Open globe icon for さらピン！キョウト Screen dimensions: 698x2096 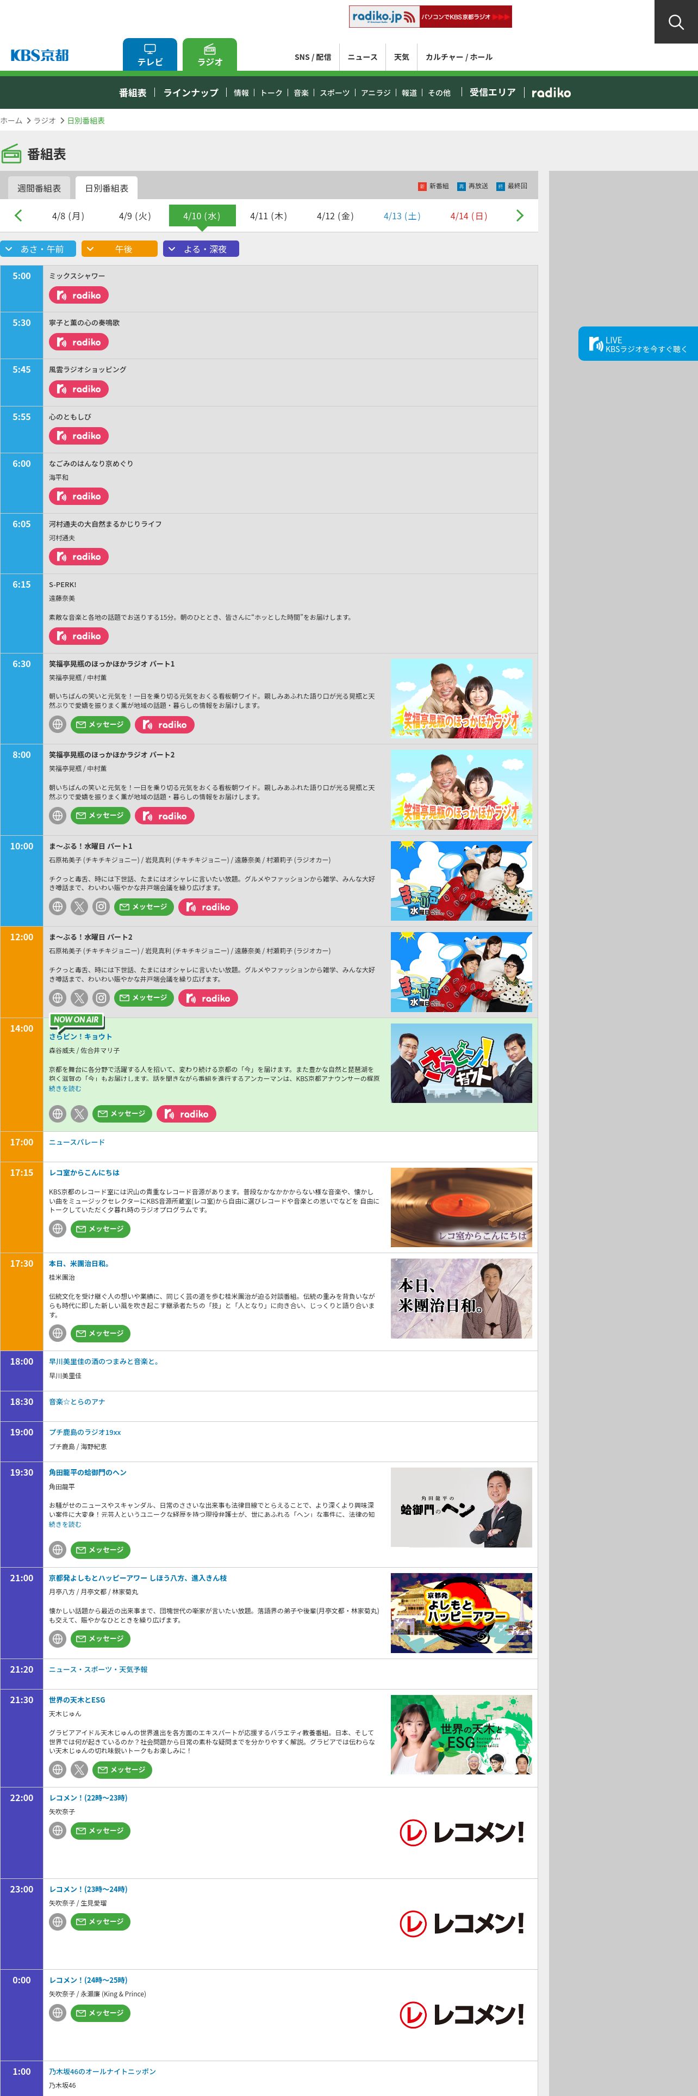(x=57, y=1114)
